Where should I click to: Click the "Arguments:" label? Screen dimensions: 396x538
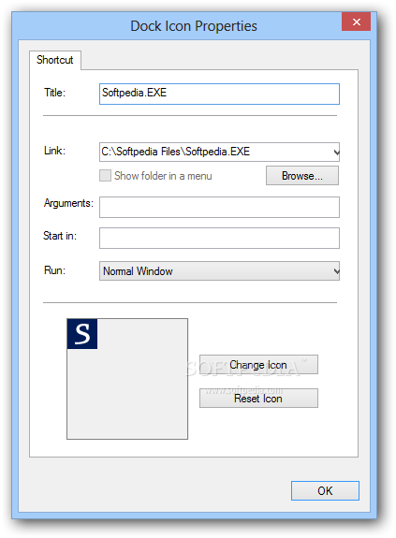click(x=68, y=203)
